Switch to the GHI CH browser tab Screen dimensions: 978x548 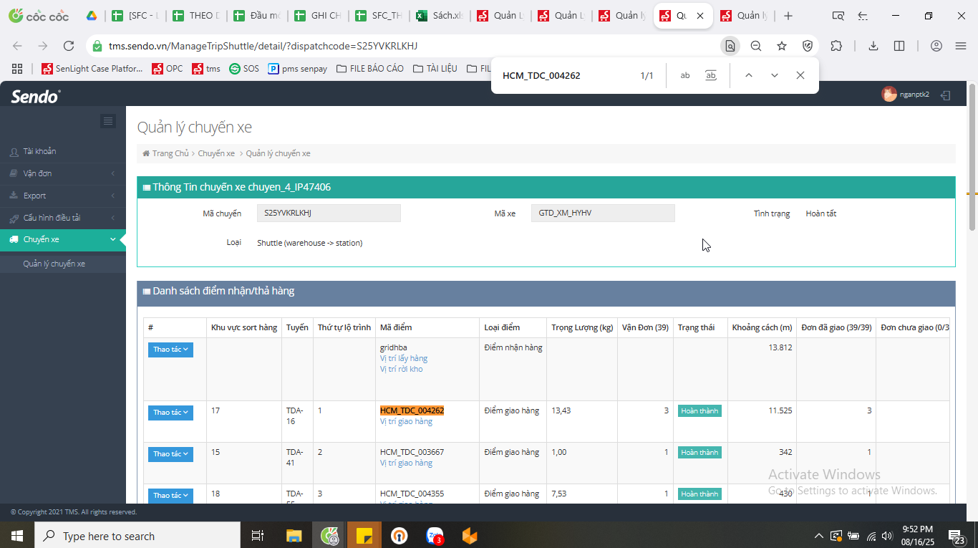click(x=320, y=16)
